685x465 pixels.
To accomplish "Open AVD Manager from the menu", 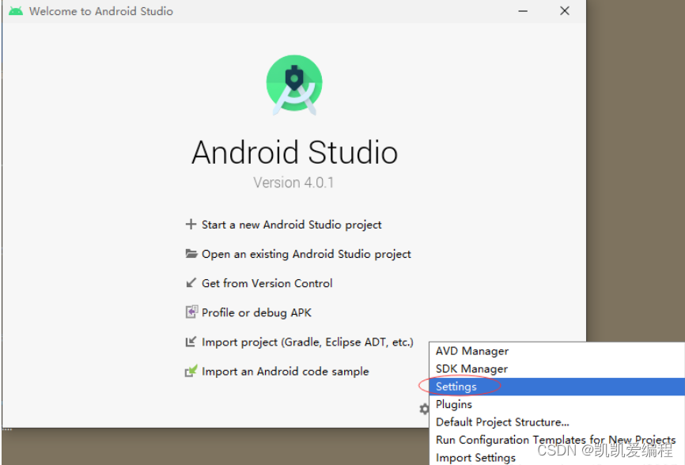I will click(557, 351).
